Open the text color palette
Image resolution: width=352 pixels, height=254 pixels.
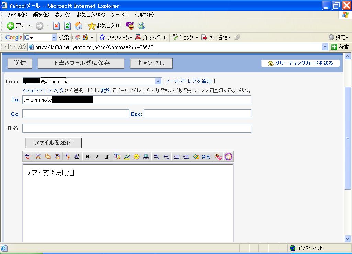point(117,157)
